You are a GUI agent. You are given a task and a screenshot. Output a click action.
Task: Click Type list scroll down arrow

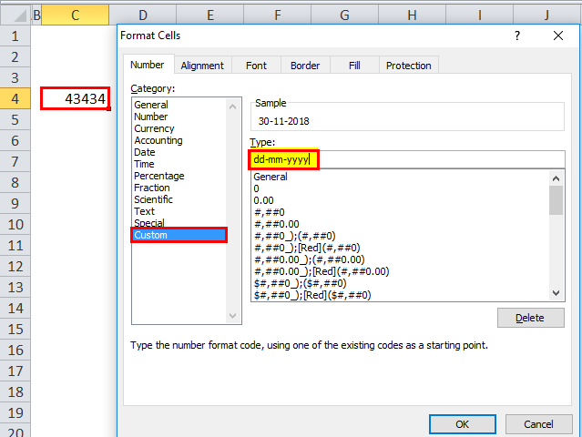556,292
